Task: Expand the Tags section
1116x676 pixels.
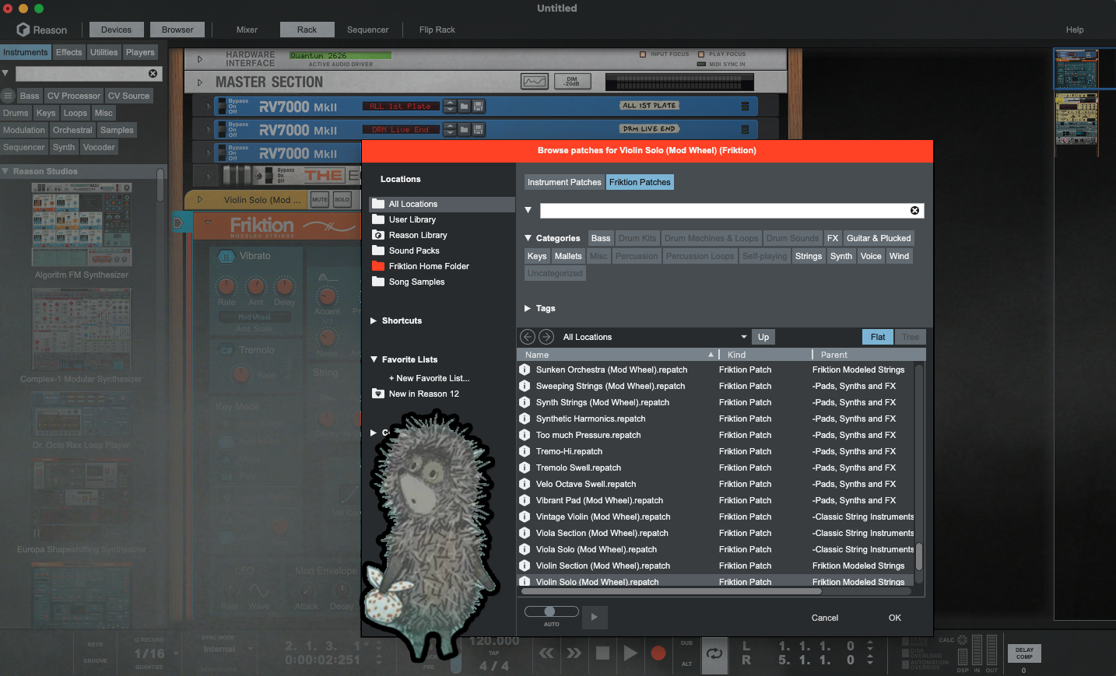Action: (528, 308)
